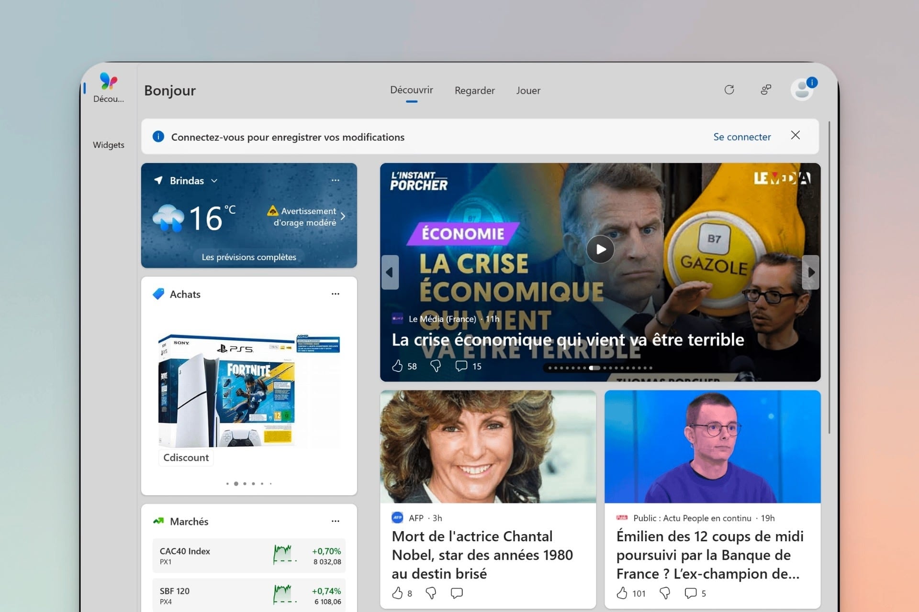Click the Marchés chart icon
The width and height of the screenshot is (919, 612).
(158, 521)
